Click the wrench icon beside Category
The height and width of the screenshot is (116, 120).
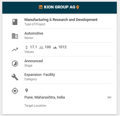click(x=15, y=77)
